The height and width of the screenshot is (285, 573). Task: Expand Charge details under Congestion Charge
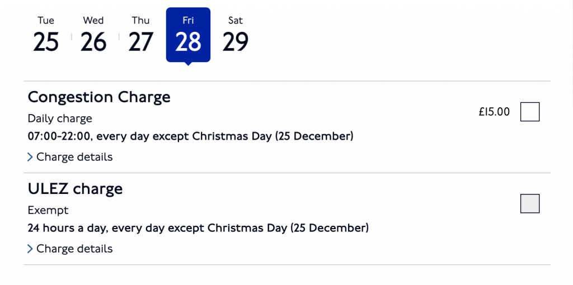click(74, 157)
